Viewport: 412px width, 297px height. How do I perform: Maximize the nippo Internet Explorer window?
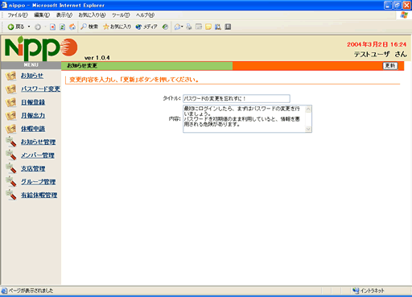[x=398, y=5]
